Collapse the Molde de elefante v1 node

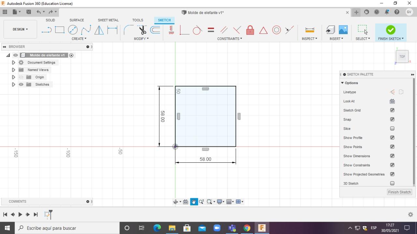pyautogui.click(x=8, y=55)
